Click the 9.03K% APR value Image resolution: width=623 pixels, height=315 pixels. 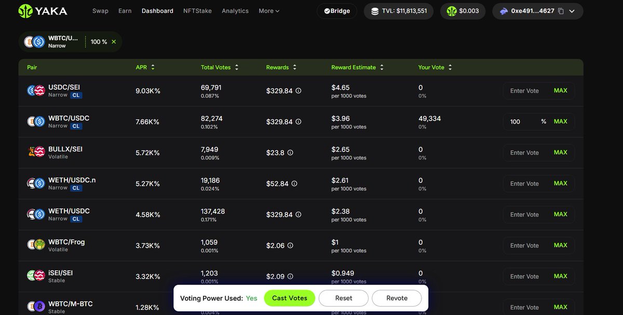pos(148,91)
